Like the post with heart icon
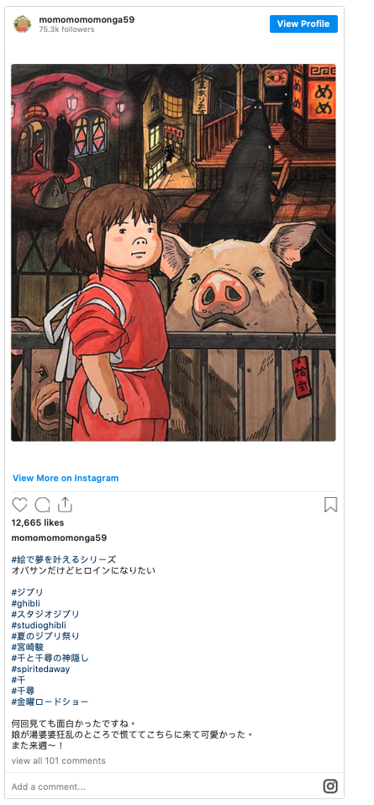 [19, 506]
